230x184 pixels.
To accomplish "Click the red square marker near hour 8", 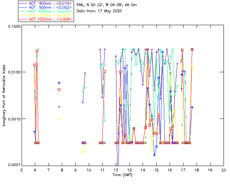I will click(x=59, y=89).
